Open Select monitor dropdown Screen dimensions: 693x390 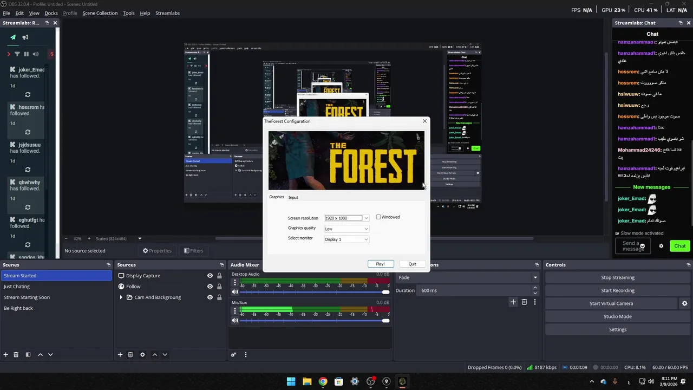pyautogui.click(x=346, y=239)
